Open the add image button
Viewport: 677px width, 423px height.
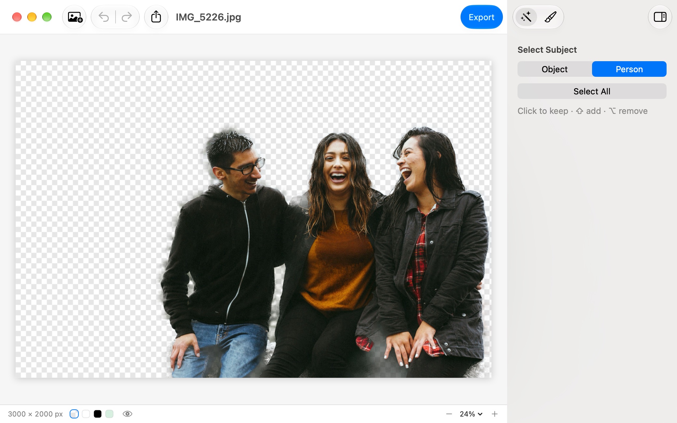[x=75, y=17]
